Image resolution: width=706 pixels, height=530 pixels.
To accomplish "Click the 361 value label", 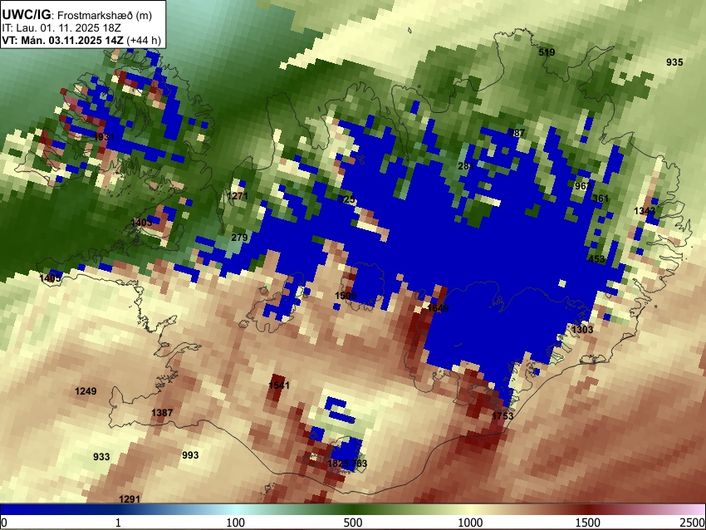I will tap(601, 199).
